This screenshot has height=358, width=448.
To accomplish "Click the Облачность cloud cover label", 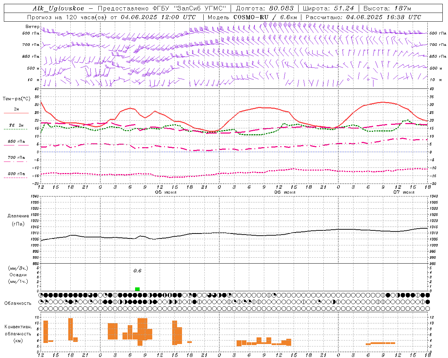I will click(18, 303).
